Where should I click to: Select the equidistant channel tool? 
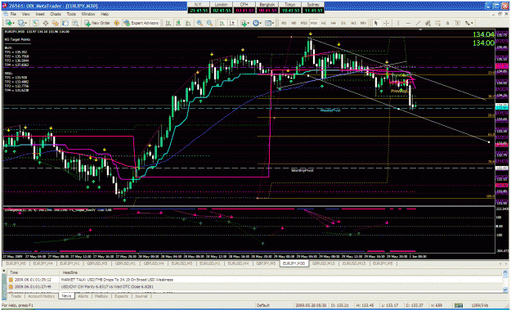(x=428, y=23)
